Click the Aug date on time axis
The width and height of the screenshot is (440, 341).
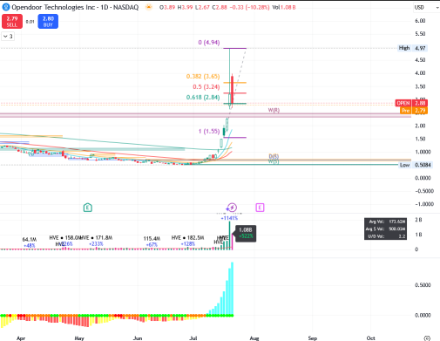pos(254,338)
